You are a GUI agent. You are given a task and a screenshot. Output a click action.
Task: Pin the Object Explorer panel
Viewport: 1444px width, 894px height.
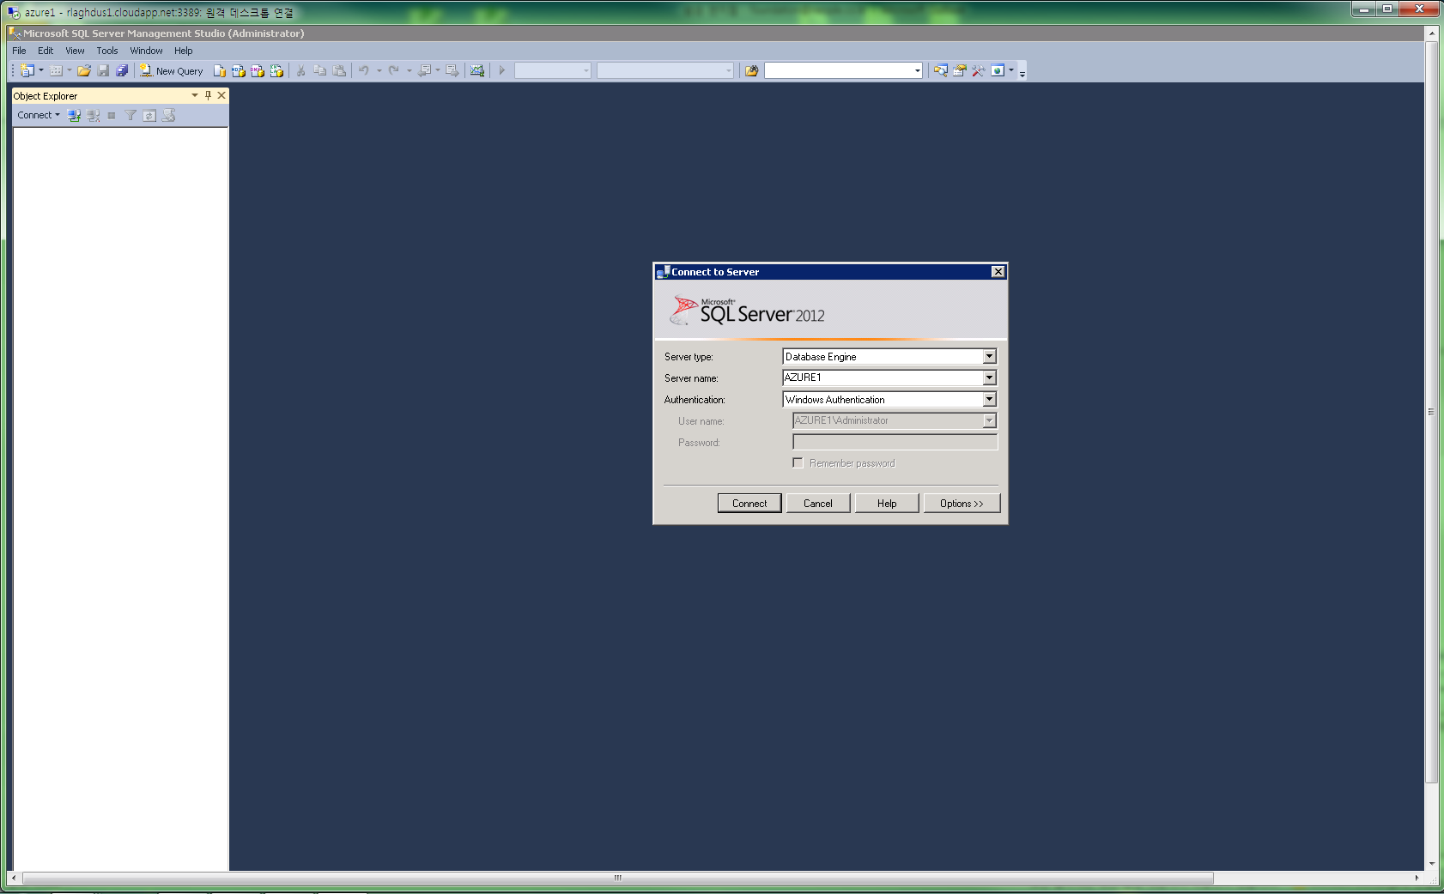coord(208,95)
